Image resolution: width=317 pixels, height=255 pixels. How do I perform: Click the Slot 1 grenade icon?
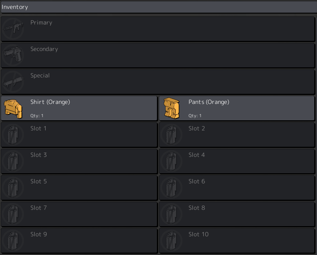click(13, 135)
